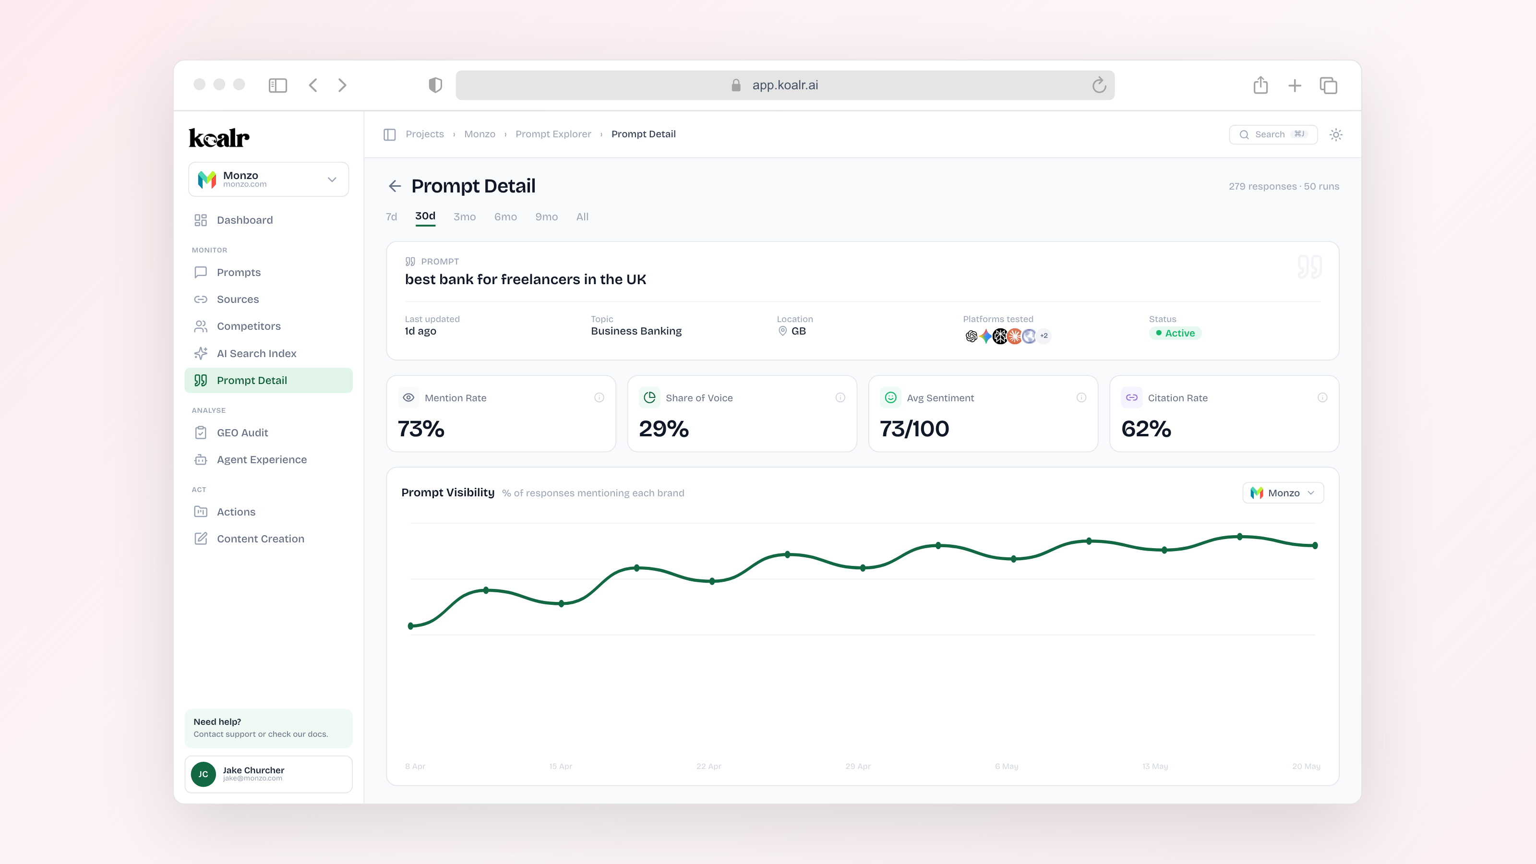This screenshot has height=864, width=1536.
Task: Click the Search field
Action: (x=1273, y=135)
